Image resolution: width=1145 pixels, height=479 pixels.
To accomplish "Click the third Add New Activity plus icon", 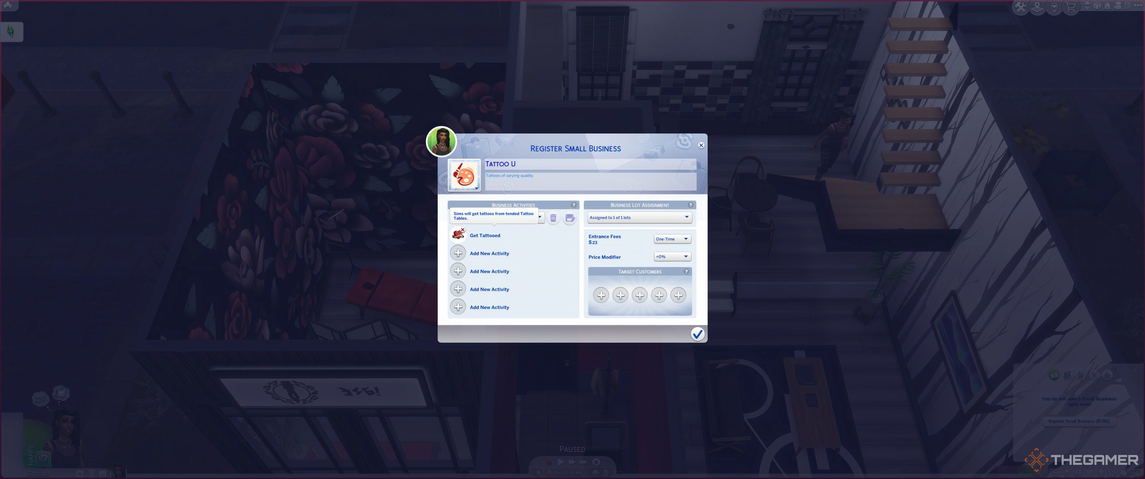I will tap(458, 288).
